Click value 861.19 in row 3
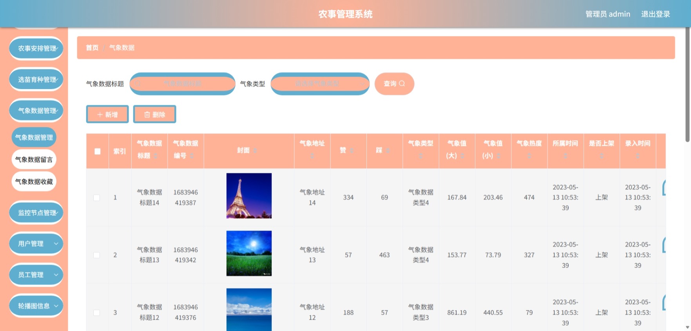 457,313
